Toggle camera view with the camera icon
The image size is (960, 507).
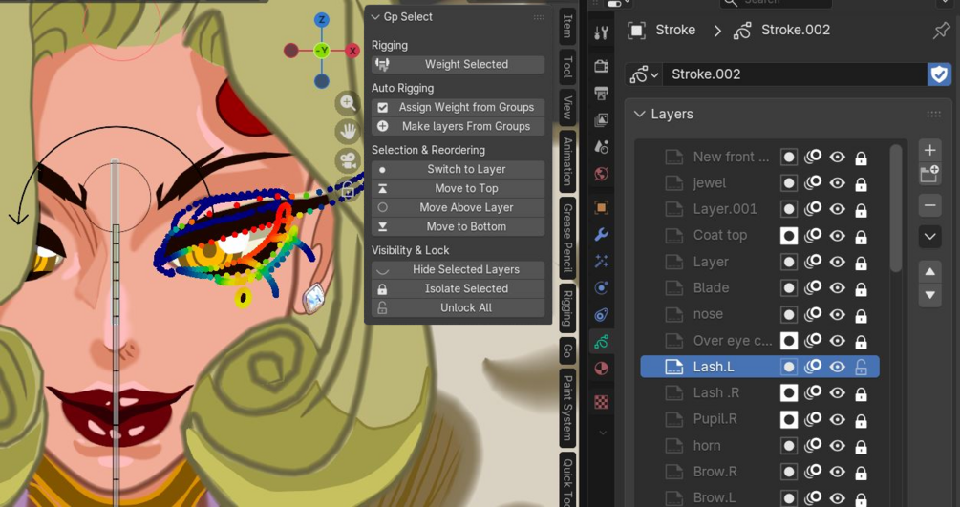click(348, 161)
